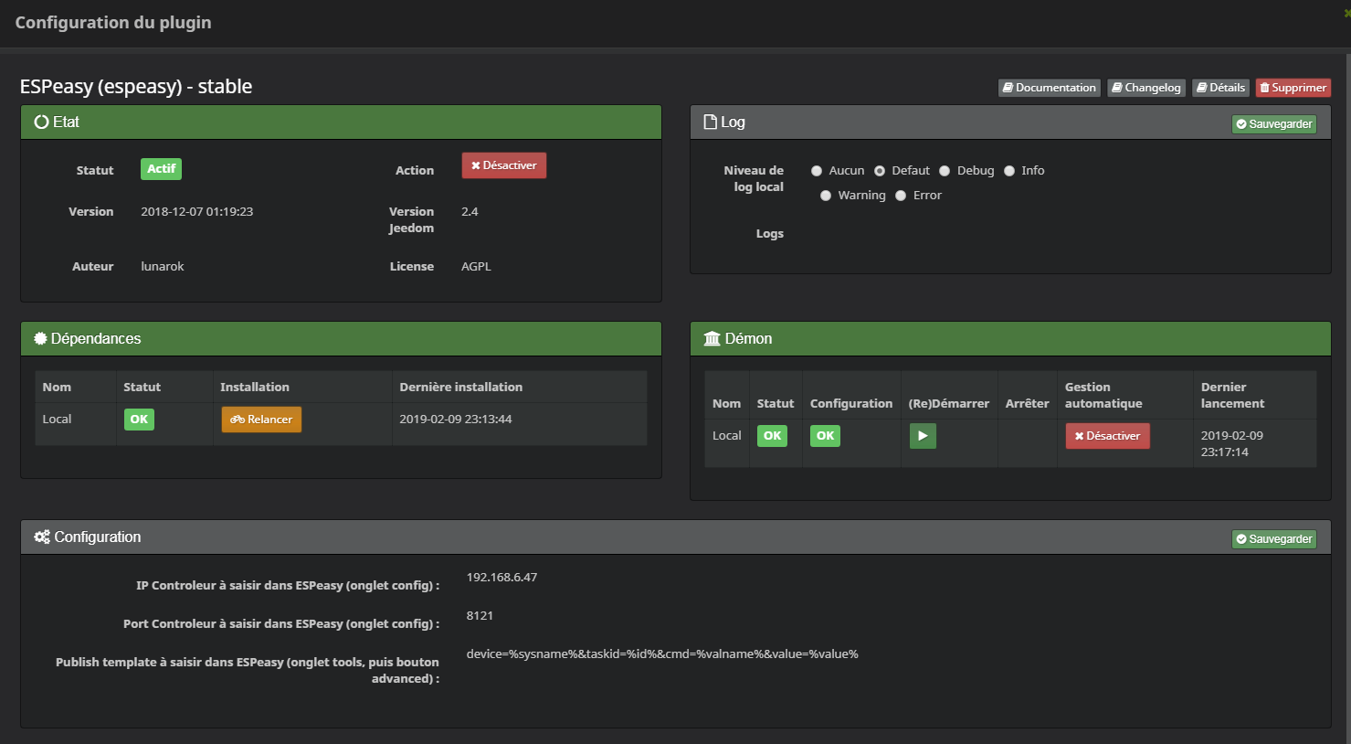1351x744 pixels.
Task: Select the Defaut log level
Action: 880,171
